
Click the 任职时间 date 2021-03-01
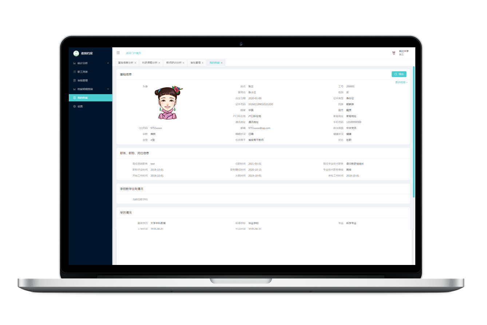[x=255, y=164]
